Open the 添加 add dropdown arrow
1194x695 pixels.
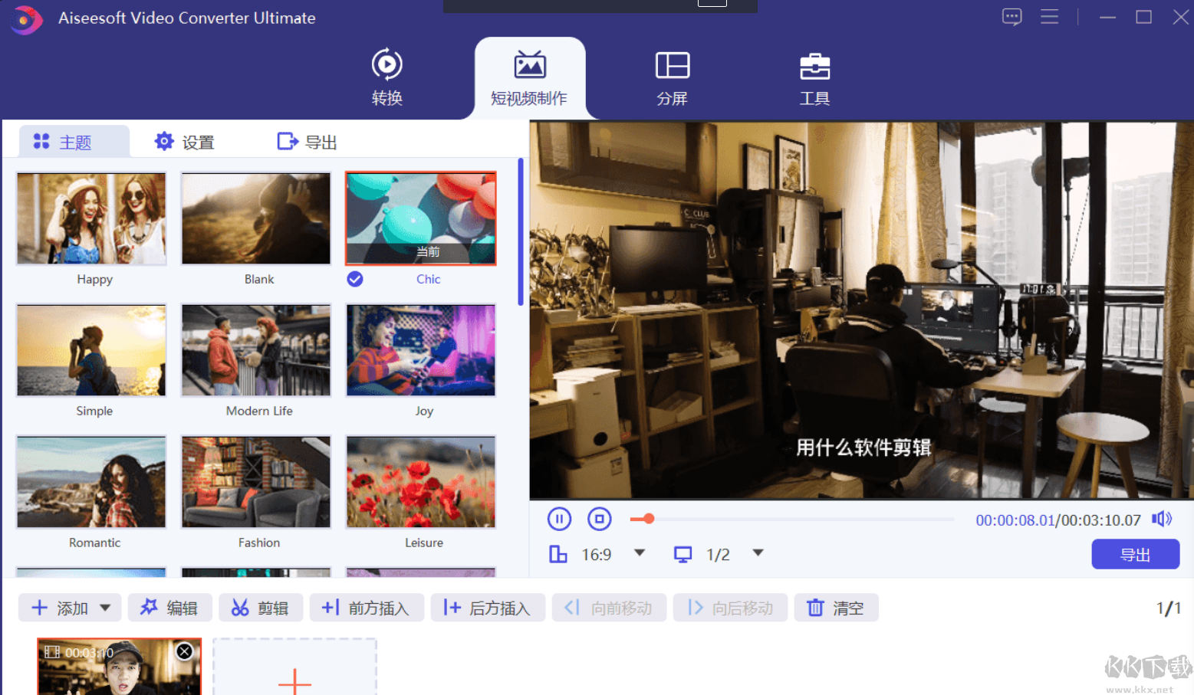click(104, 608)
